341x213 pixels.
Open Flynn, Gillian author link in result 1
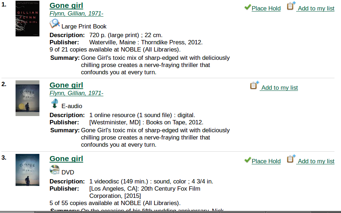tap(76, 13)
